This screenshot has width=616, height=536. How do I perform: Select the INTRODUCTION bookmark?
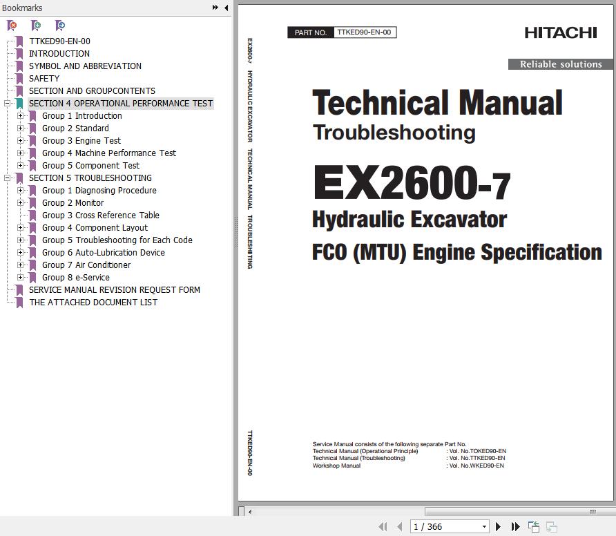pos(59,54)
